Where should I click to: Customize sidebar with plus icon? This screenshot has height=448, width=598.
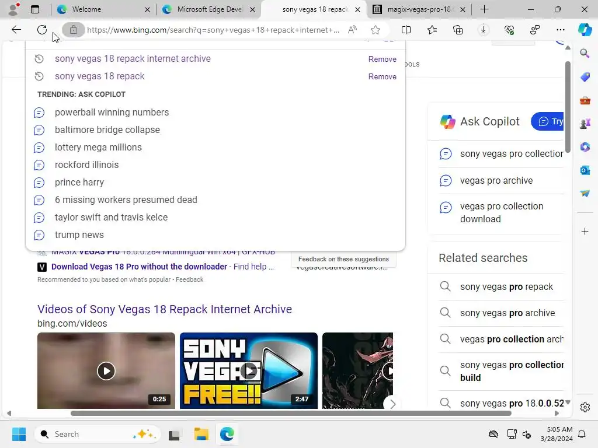[585, 231]
